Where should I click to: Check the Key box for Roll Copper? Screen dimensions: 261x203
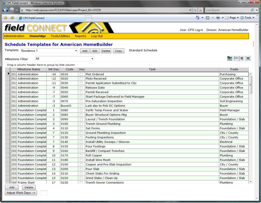coord(81,156)
